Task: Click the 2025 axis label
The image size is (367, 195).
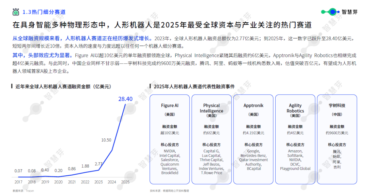Action: (125, 182)
